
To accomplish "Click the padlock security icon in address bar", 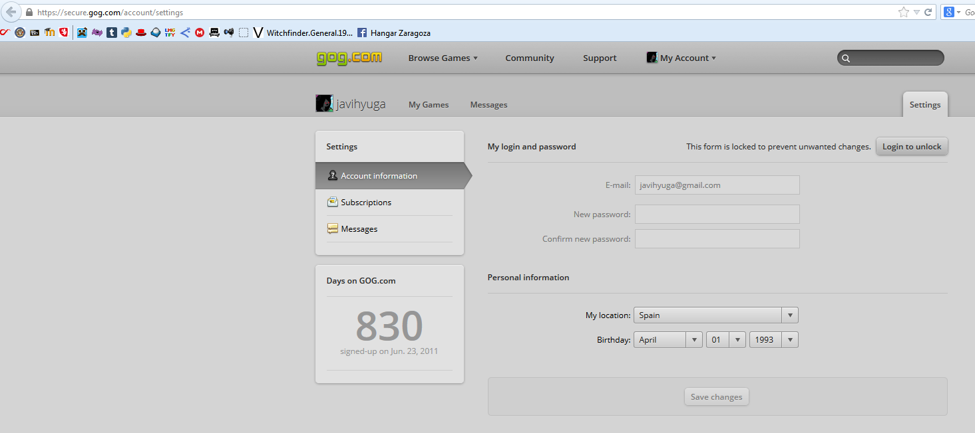I will tap(29, 12).
